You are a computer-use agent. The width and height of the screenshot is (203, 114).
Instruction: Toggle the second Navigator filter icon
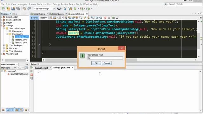8,110
